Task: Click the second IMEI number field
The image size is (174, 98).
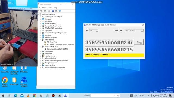Action: (x=109, y=50)
